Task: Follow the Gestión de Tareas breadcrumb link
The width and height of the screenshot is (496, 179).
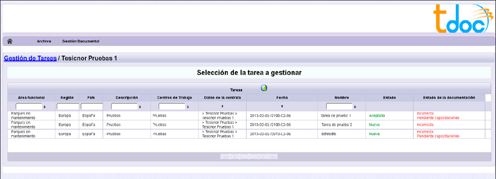Action: pyautogui.click(x=30, y=58)
